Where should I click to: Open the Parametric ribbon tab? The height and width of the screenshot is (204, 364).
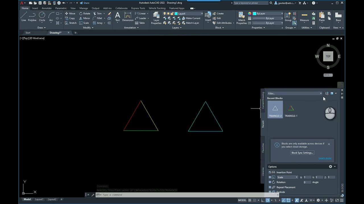coord(61,8)
